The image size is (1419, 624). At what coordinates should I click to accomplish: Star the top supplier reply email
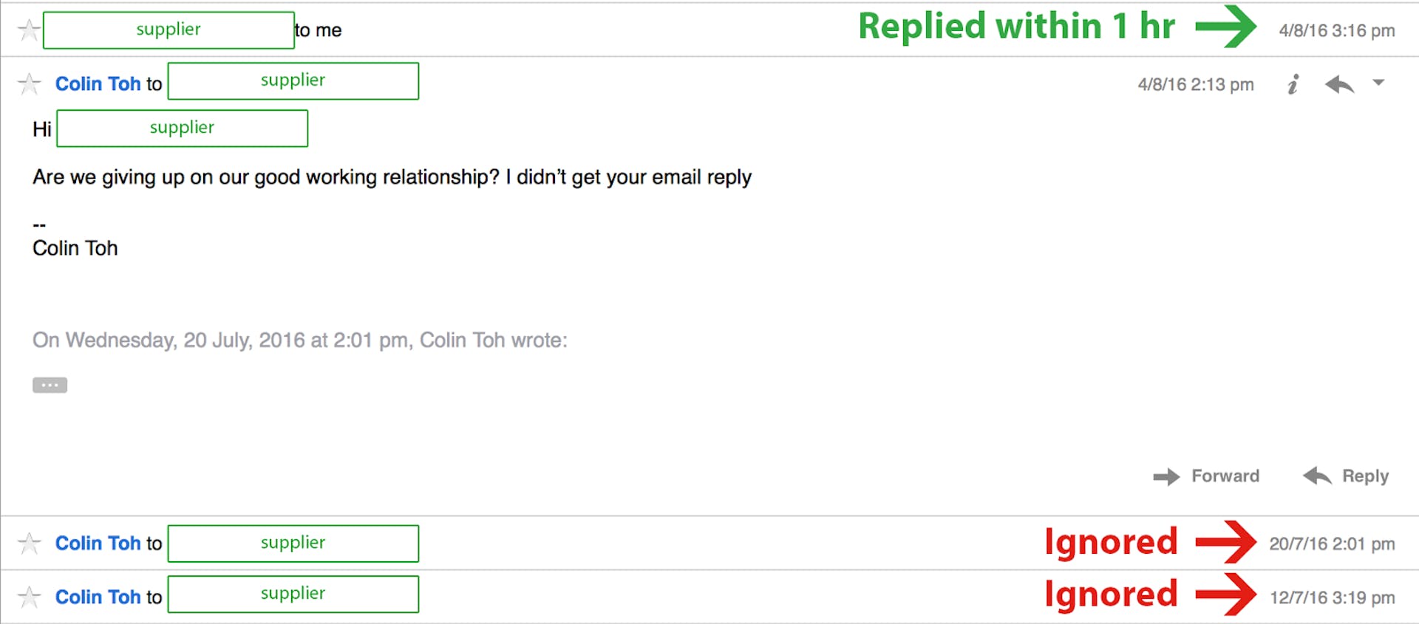pyautogui.click(x=28, y=28)
